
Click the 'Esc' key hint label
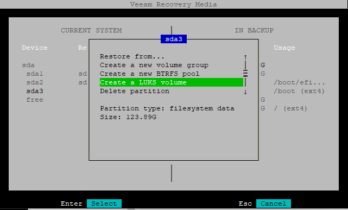point(245,204)
